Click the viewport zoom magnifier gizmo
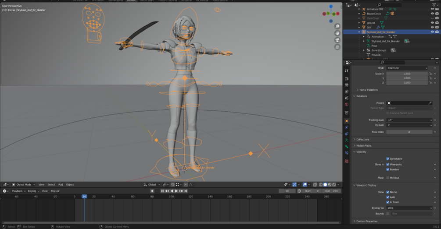 [337, 26]
